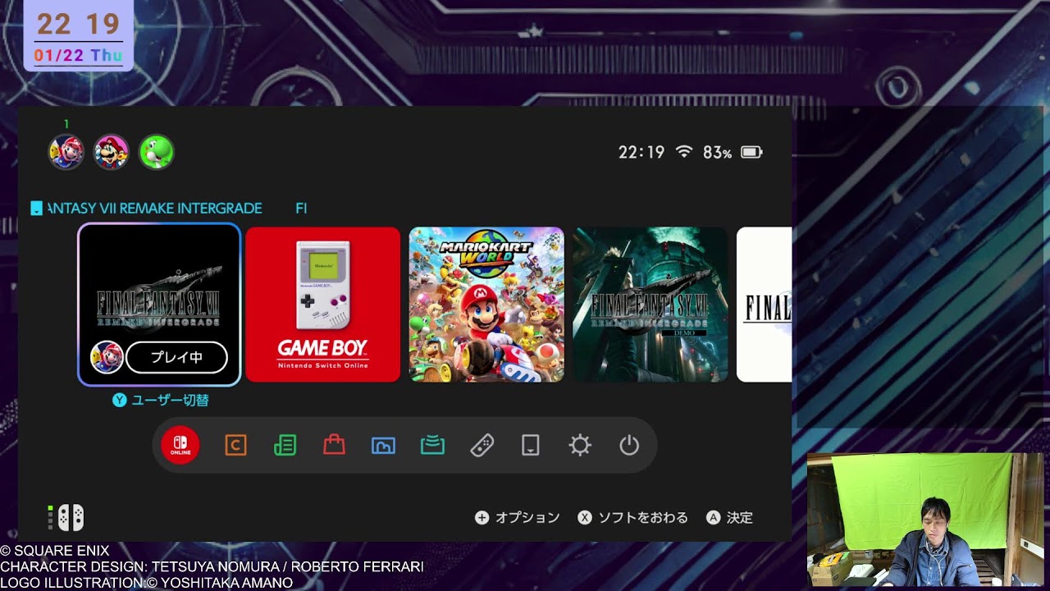Click the プレイ中 playing button
This screenshot has height=591, width=1050.
177,358
